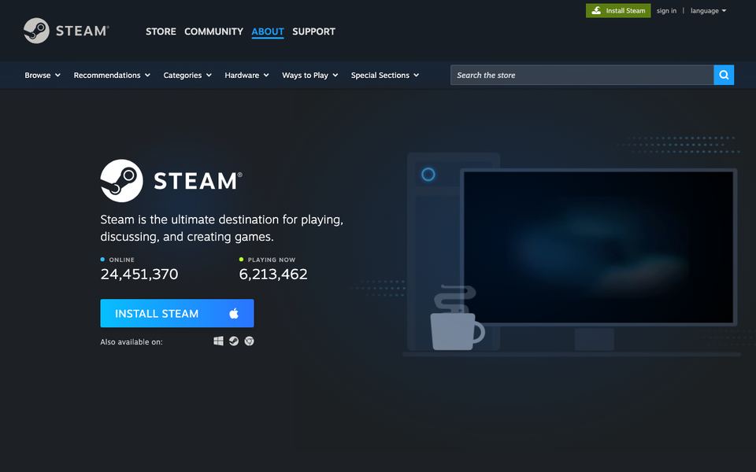Click the Steam logo in the header
Image resolution: width=756 pixels, height=472 pixels.
pos(66,31)
